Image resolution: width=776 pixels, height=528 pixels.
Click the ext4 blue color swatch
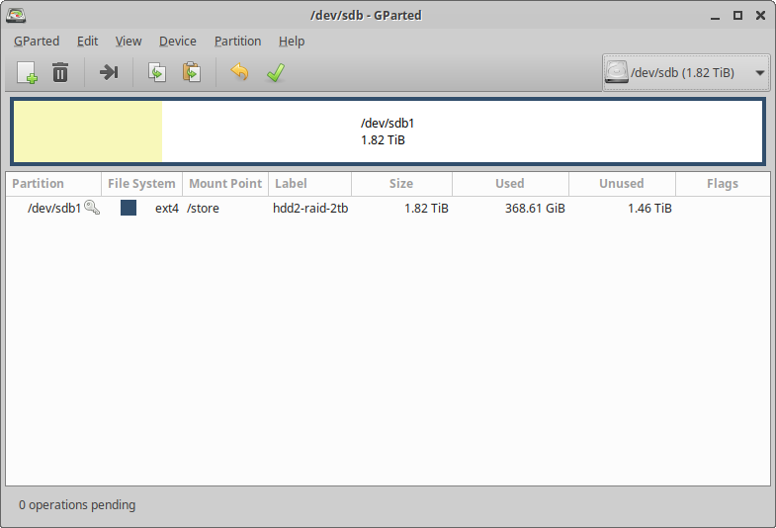click(x=129, y=208)
